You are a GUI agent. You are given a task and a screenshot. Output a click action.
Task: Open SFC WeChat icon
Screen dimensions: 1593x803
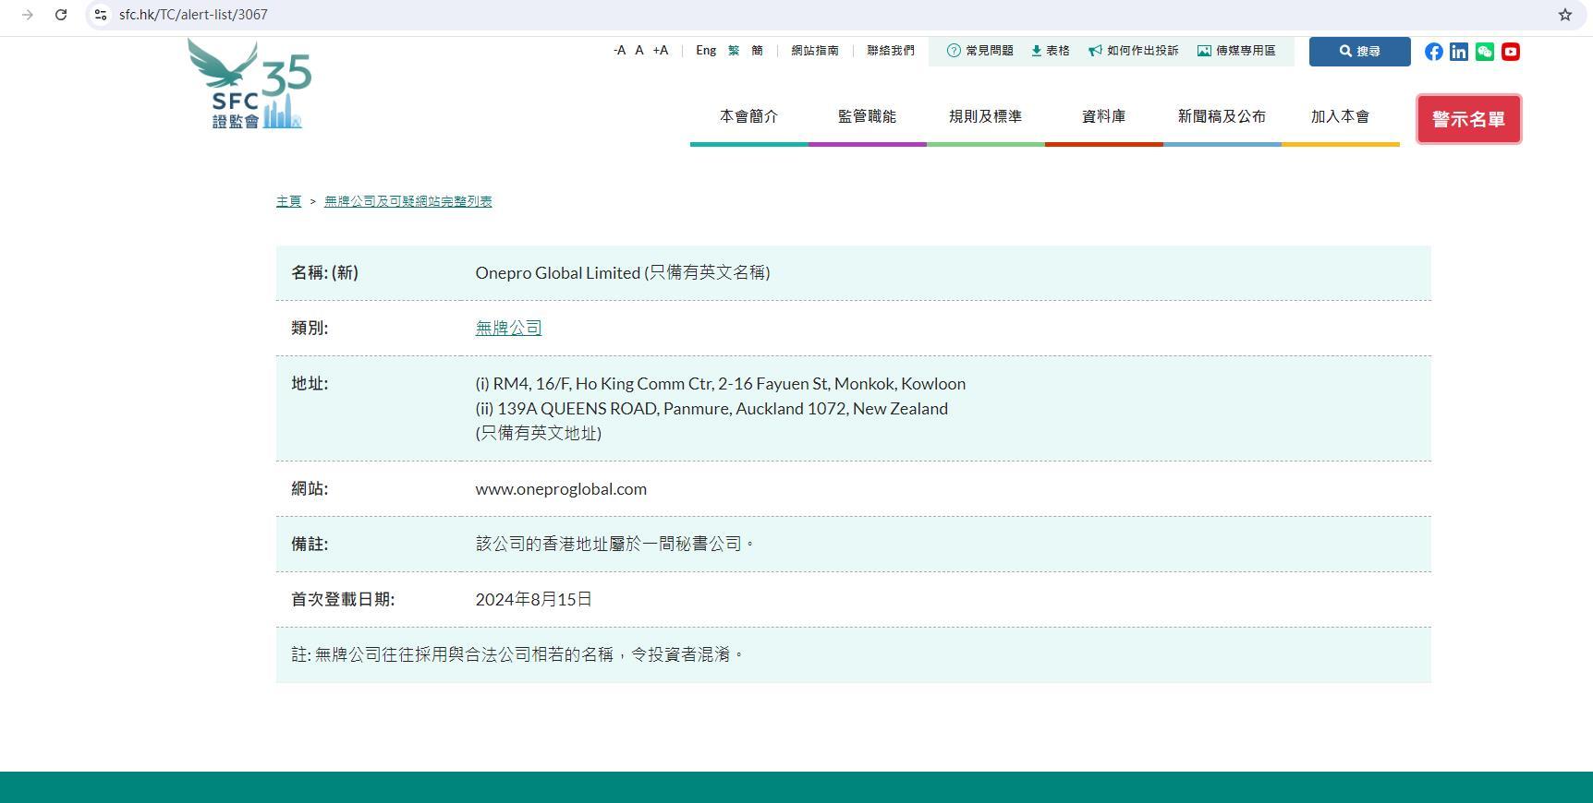(1485, 52)
